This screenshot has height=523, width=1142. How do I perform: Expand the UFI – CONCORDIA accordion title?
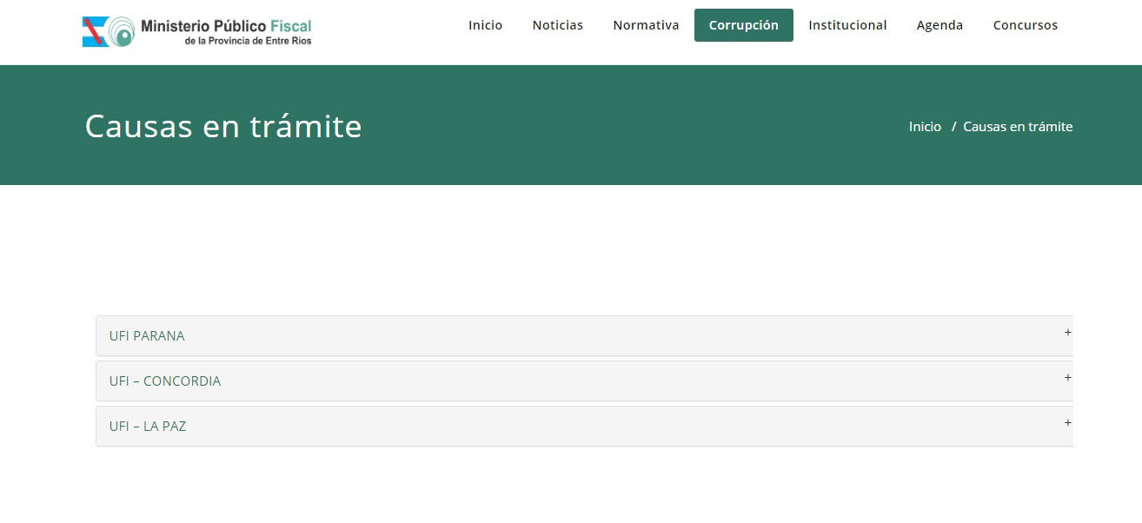pos(165,381)
